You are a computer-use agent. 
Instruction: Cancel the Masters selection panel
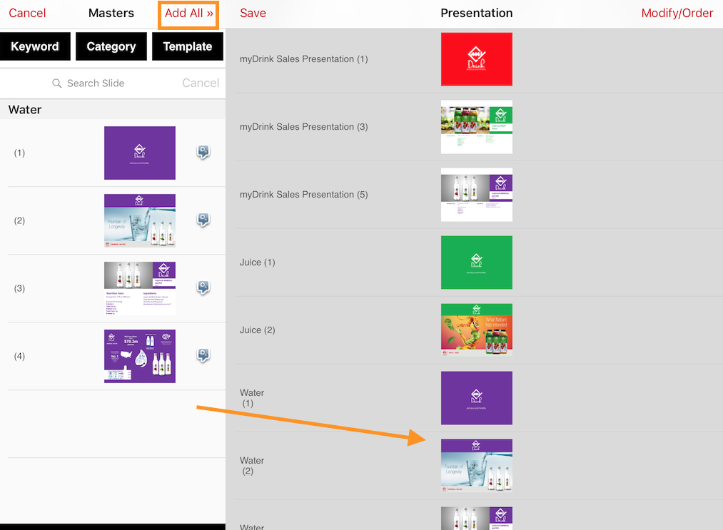[x=27, y=14]
